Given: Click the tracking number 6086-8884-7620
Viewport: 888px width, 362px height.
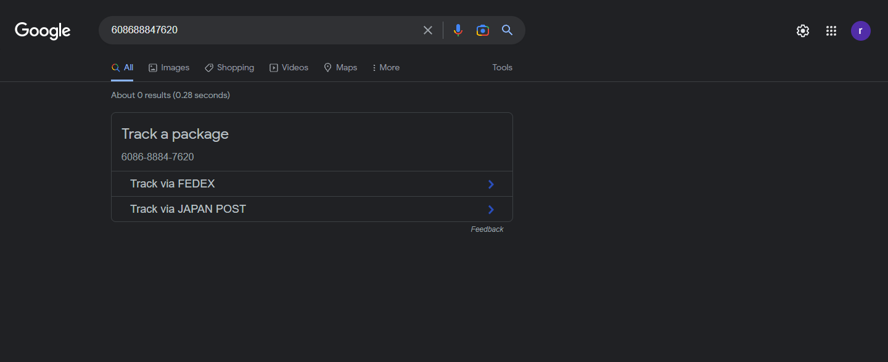Looking at the screenshot, I should pyautogui.click(x=157, y=157).
